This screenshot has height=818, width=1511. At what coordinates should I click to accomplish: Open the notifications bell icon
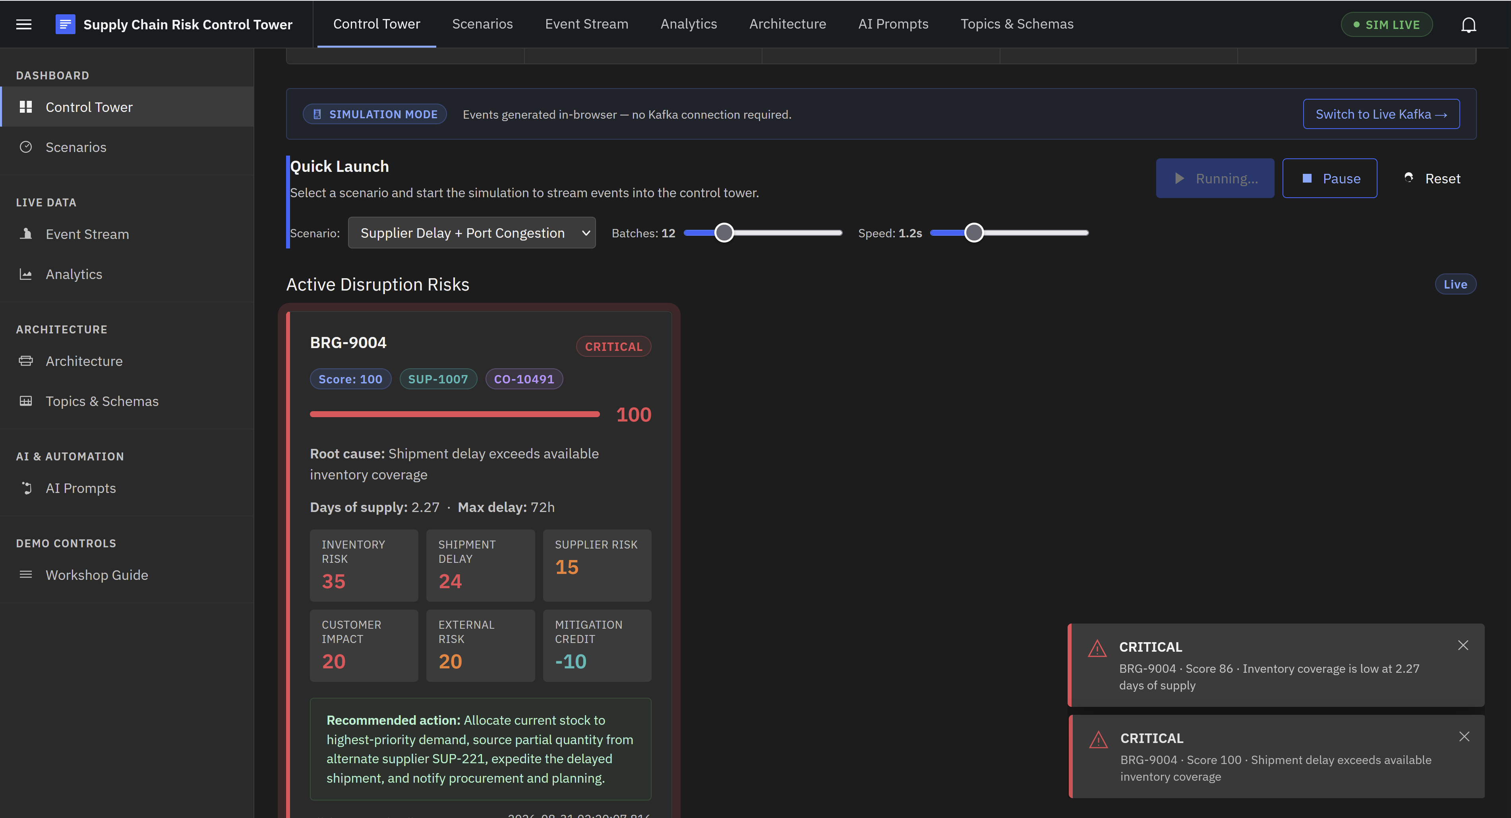[1468, 25]
